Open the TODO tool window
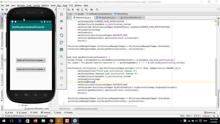 (34, 113)
